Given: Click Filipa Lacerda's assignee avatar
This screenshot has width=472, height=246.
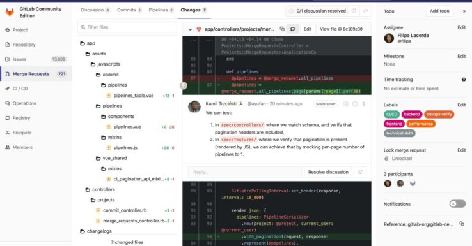Looking at the screenshot, I should click(389, 38).
